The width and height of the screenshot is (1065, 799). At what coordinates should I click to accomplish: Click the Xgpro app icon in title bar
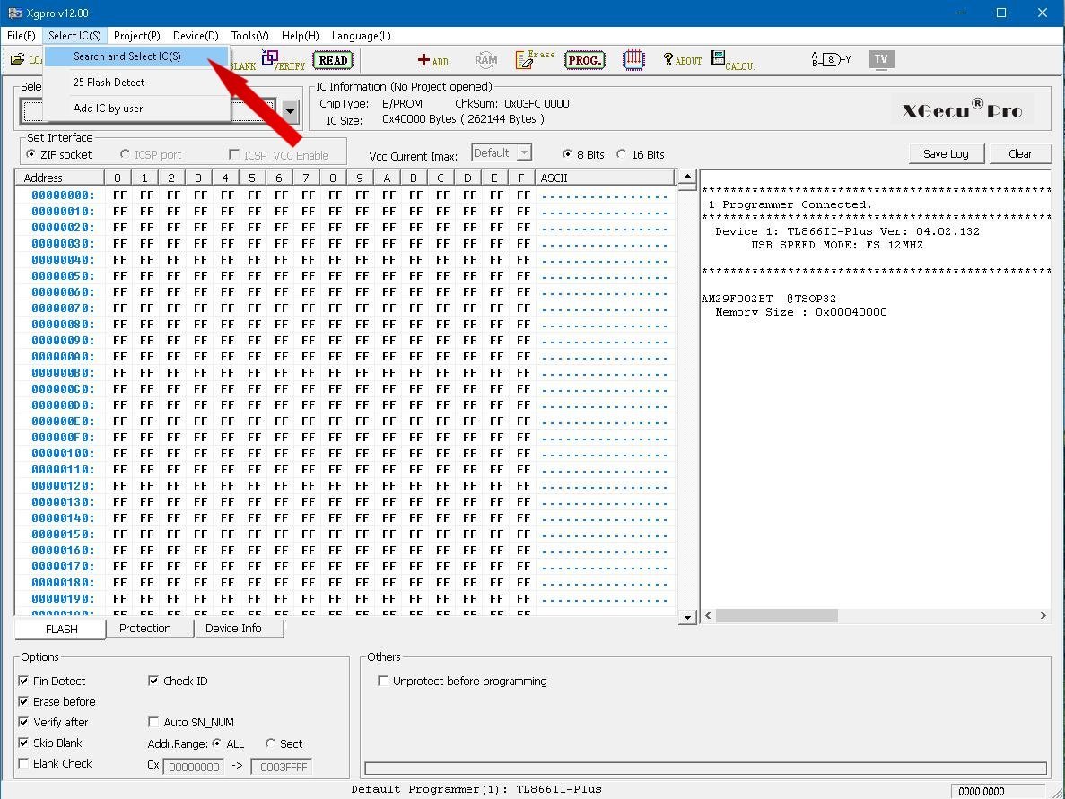point(14,13)
